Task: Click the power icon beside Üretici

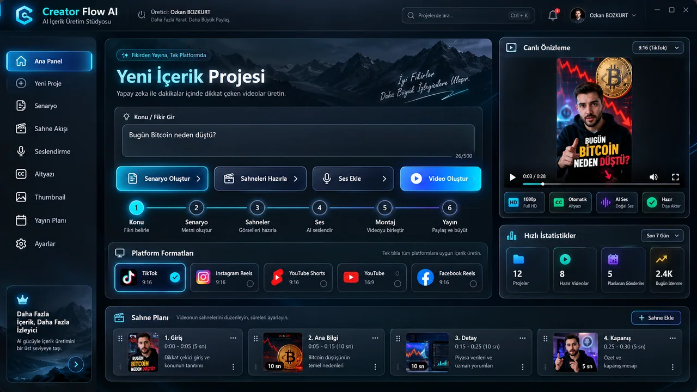Action: (x=142, y=15)
